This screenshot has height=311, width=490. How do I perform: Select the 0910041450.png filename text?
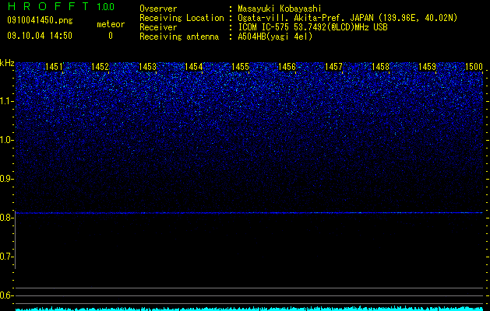point(40,20)
